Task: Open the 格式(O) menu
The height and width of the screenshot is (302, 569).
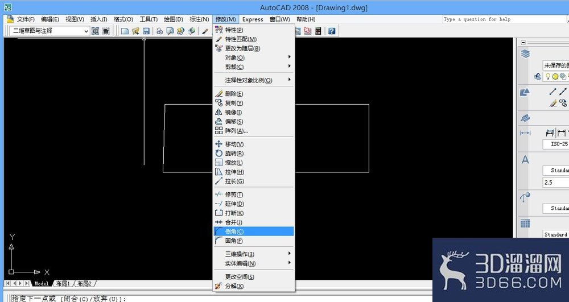Action: click(x=123, y=19)
